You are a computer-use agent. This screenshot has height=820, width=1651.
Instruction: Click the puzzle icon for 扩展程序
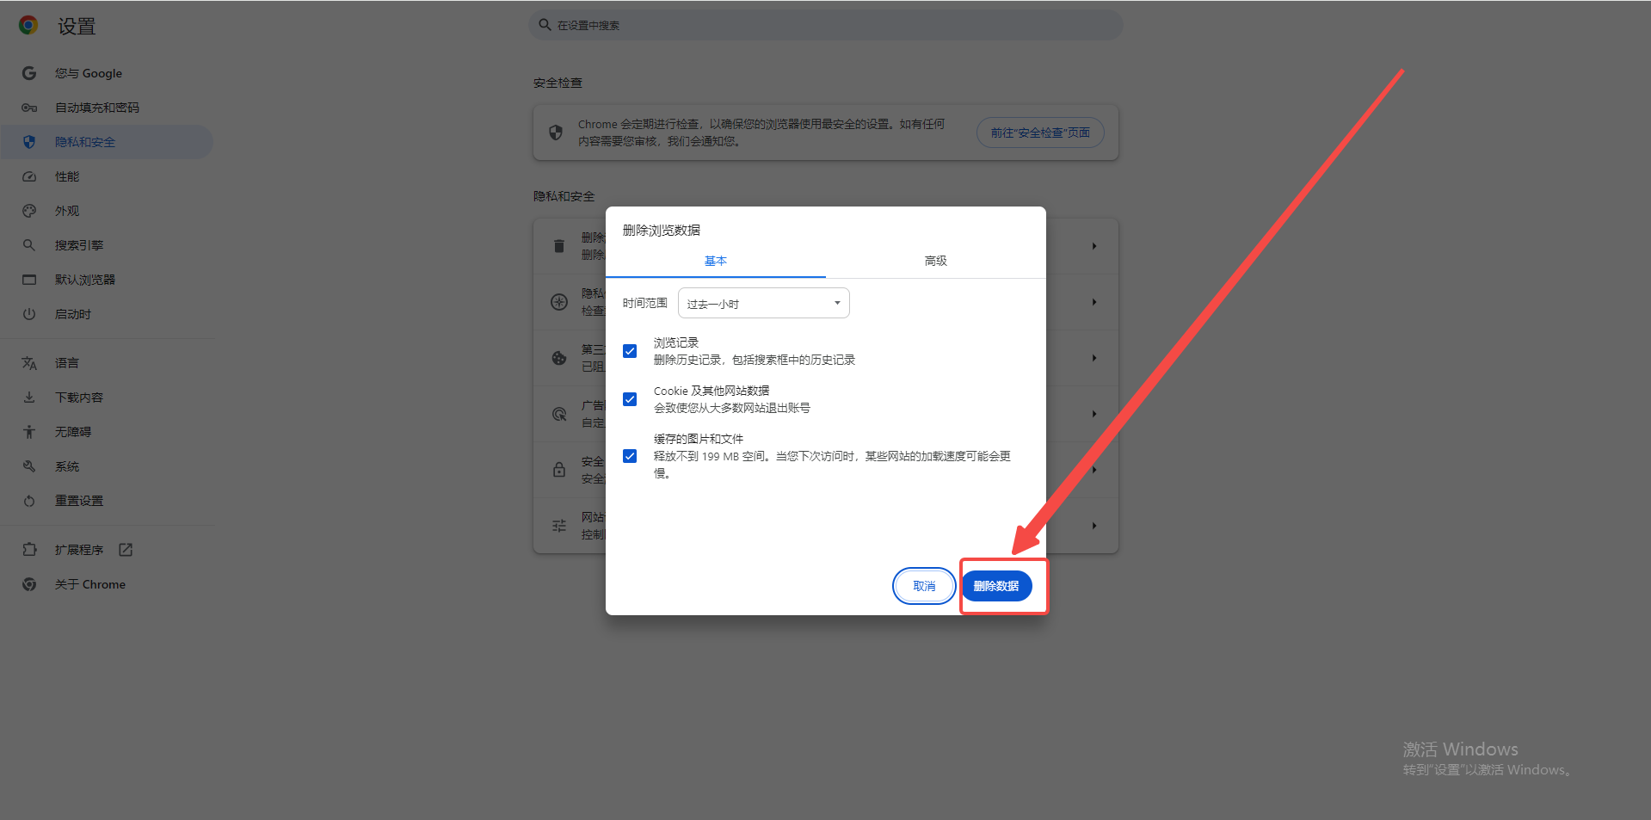[x=29, y=550]
